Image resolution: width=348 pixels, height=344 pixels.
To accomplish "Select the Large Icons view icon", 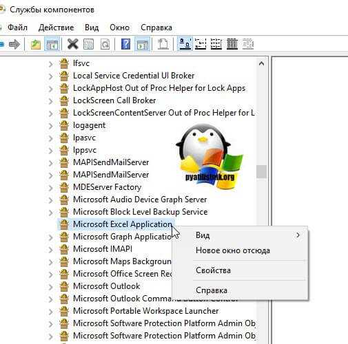I will pyautogui.click(x=185, y=43).
